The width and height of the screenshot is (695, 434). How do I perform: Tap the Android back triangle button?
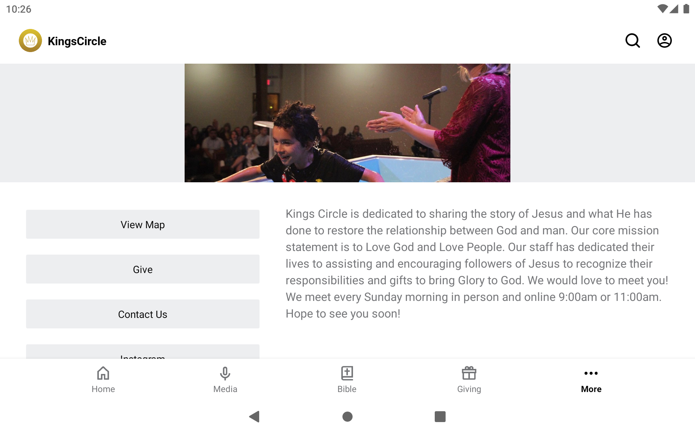(x=254, y=417)
